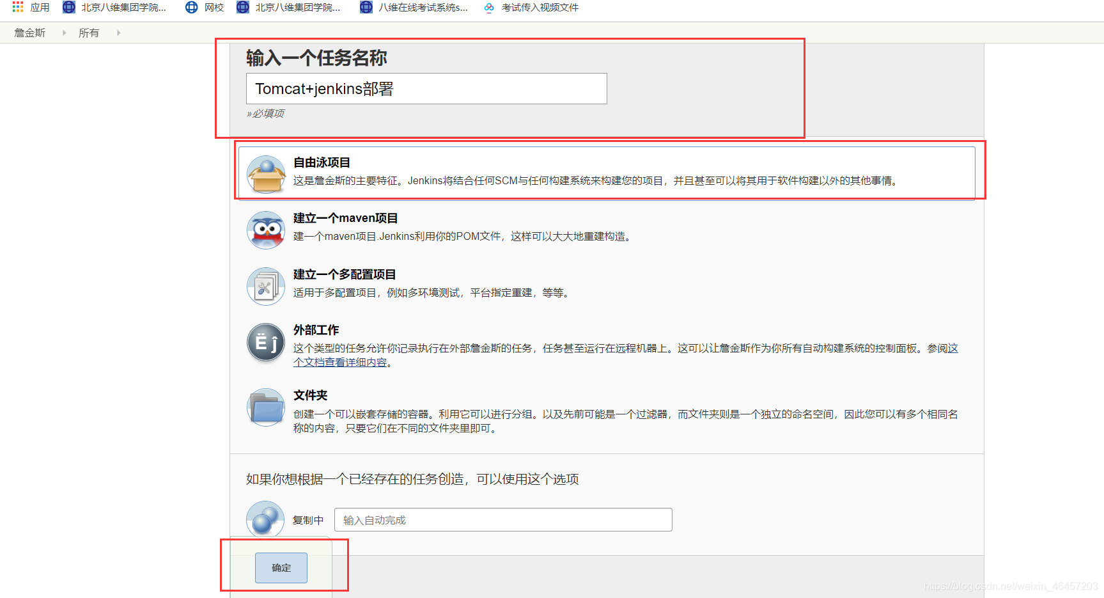Click the 考试传入视频文件 bookmark icon
The width and height of the screenshot is (1104, 598).
click(489, 7)
